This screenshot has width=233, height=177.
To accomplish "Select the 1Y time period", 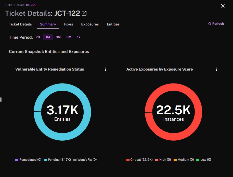I will (x=79, y=37).
